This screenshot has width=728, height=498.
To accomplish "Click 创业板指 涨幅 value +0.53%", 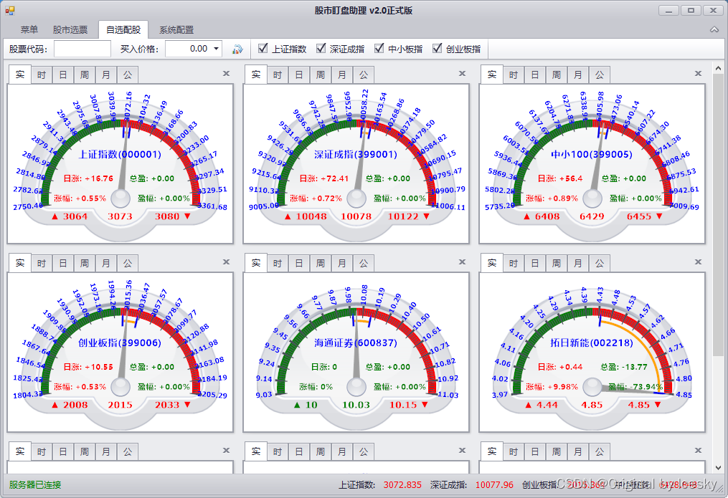I will coord(90,387).
